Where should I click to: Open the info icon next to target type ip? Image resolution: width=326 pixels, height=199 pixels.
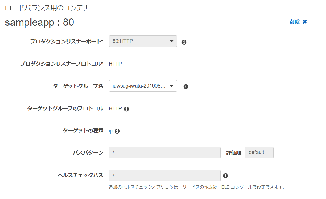click(117, 131)
